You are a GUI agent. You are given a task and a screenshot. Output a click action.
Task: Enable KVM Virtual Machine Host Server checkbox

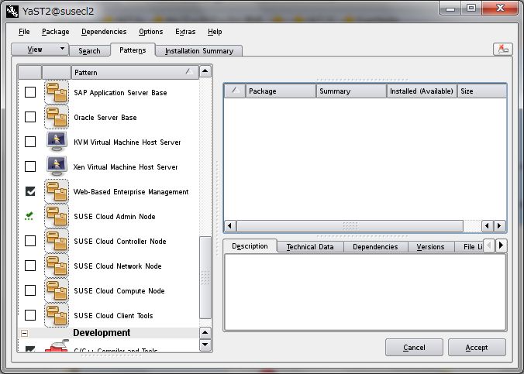(x=30, y=142)
